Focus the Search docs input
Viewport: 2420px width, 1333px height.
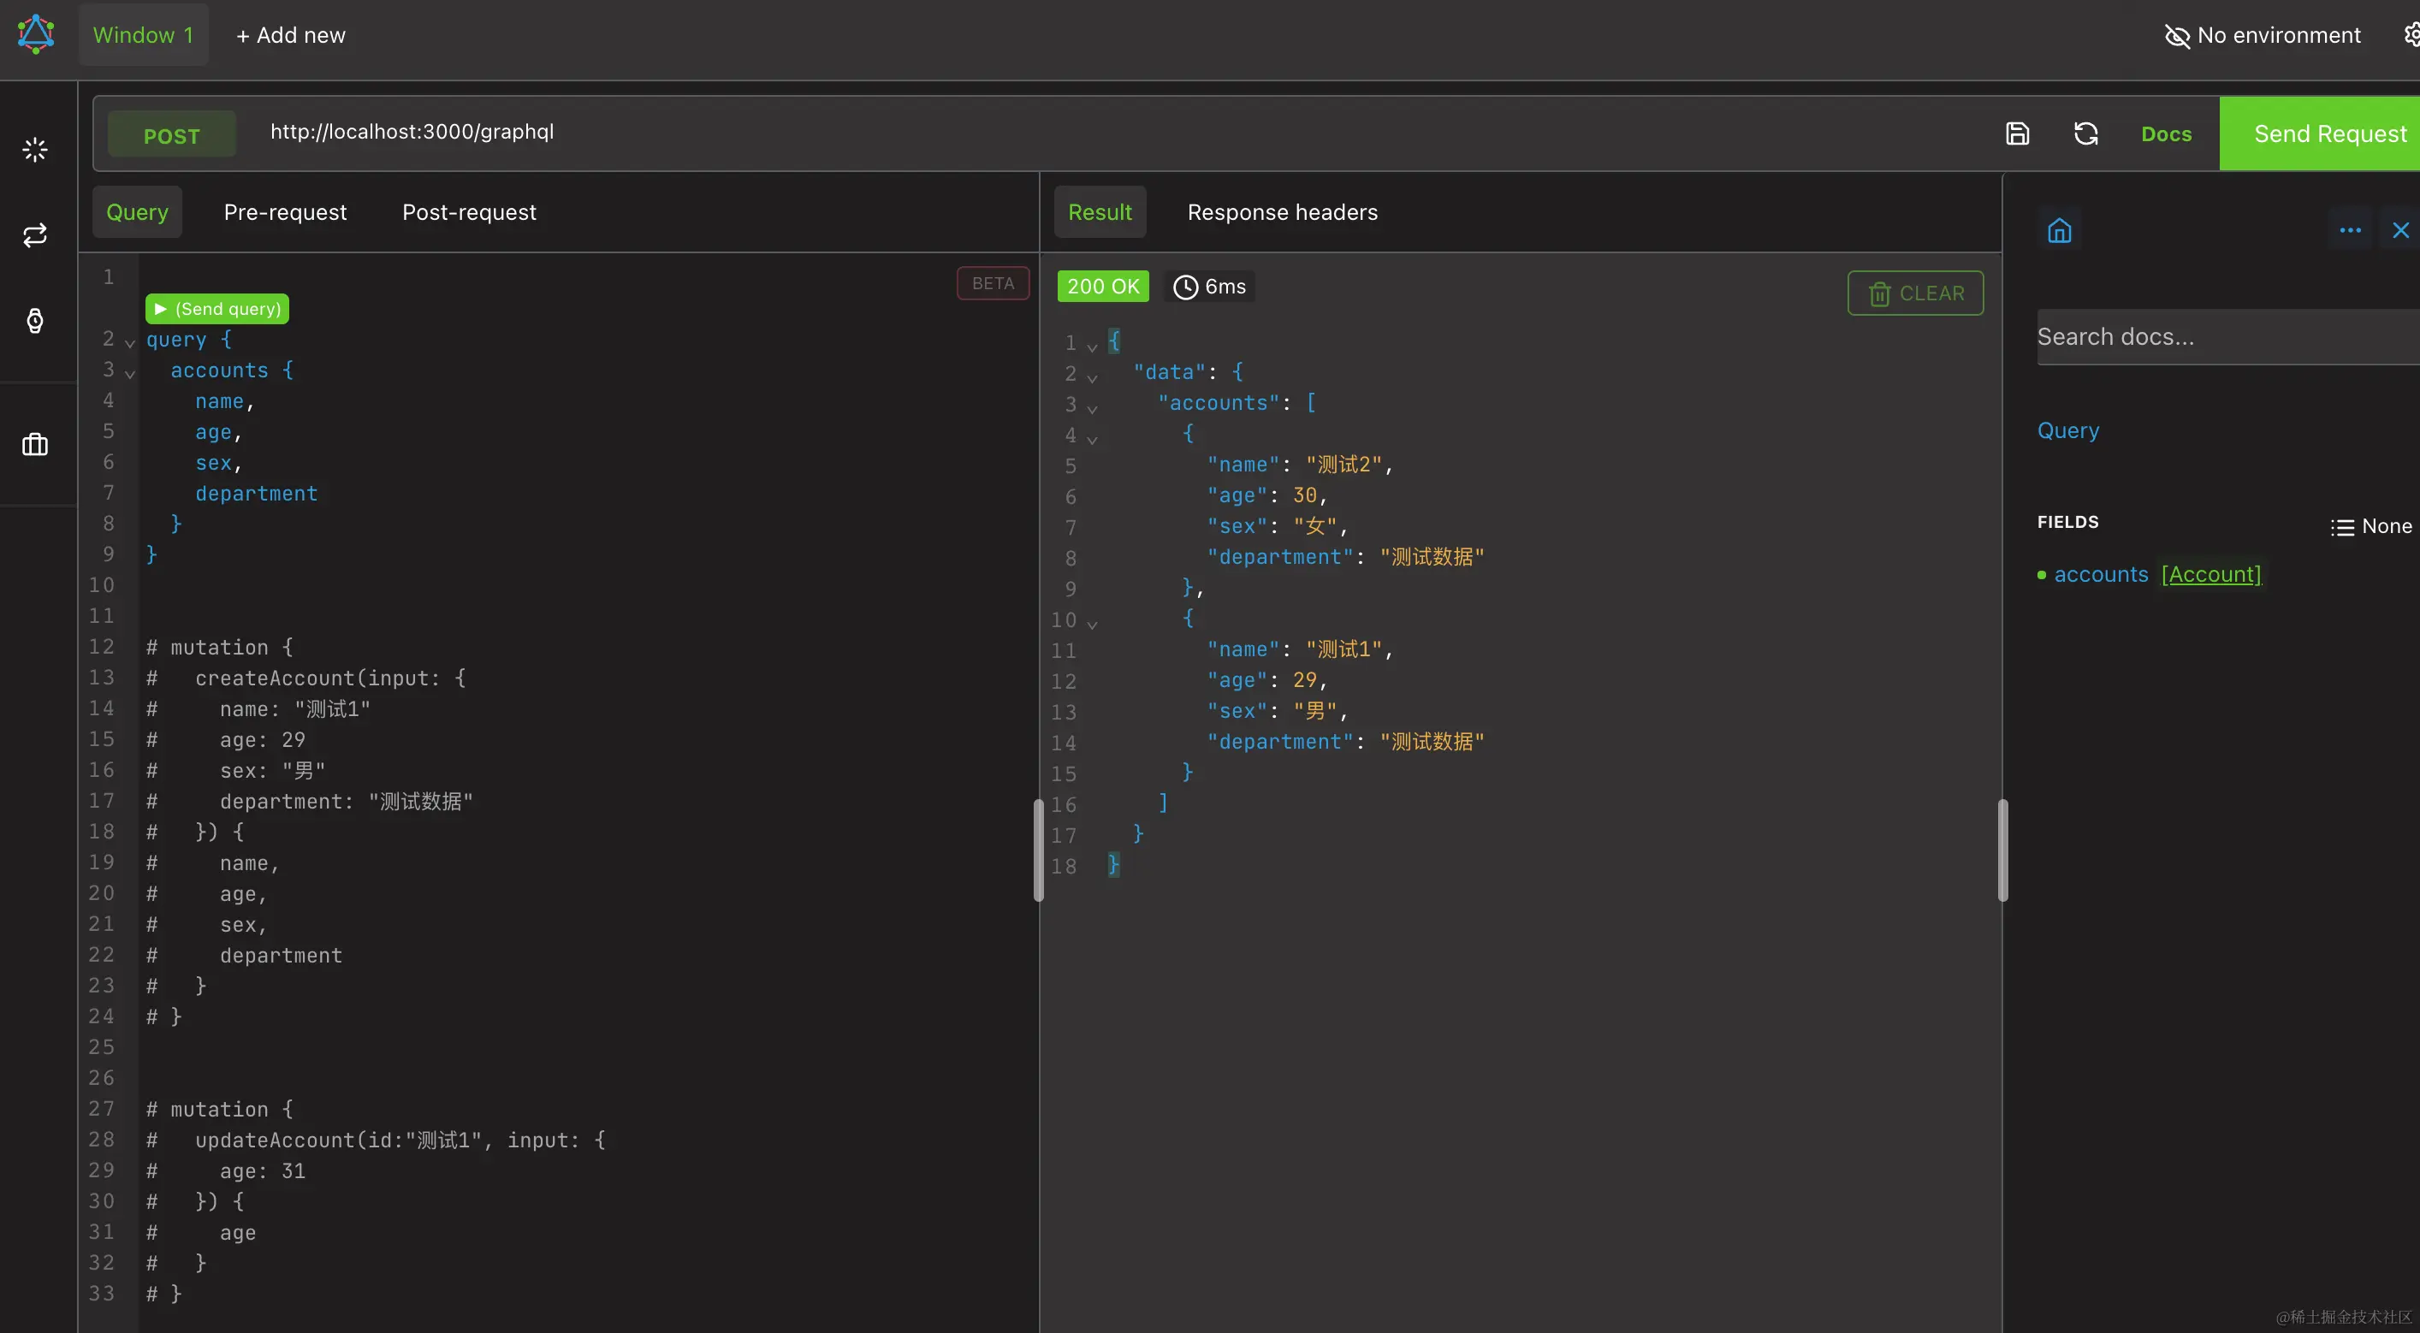click(x=2227, y=336)
